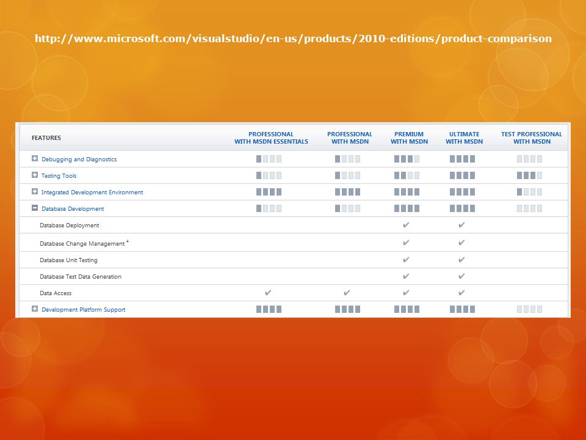The width and height of the screenshot is (586, 440).
Task: Click Platform Support bars under Test Professional
Action: click(529, 309)
